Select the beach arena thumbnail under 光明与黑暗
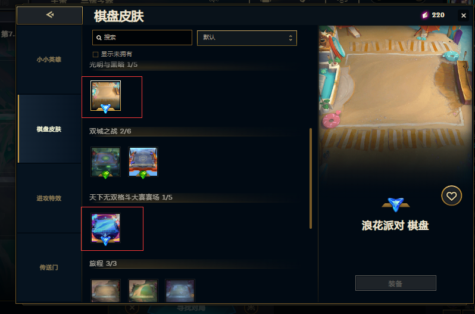475x314 pixels. pos(106,96)
